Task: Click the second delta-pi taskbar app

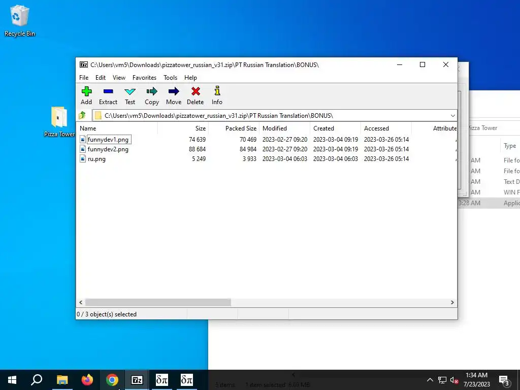Action: pos(187,380)
